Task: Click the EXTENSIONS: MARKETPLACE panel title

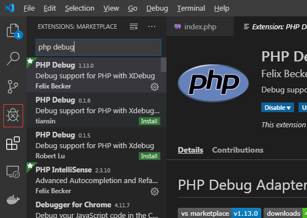Action: [77, 26]
